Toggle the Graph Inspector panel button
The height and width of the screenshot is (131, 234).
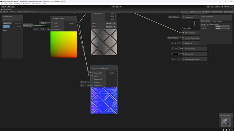pos(217,12)
